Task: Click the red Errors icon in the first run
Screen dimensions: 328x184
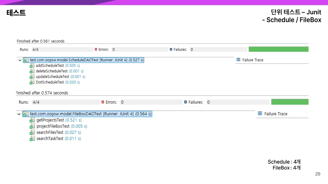Action: [x=96, y=49]
